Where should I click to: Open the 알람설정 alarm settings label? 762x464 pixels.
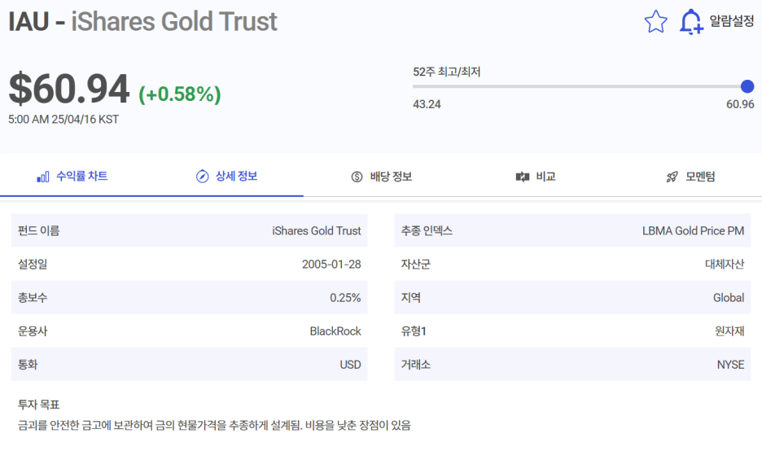coord(731,21)
